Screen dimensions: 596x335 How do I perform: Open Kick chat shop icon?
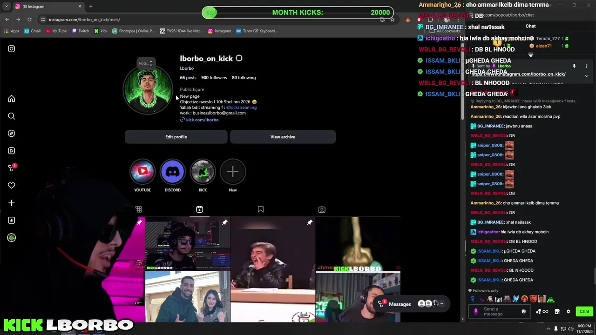(x=557, y=312)
